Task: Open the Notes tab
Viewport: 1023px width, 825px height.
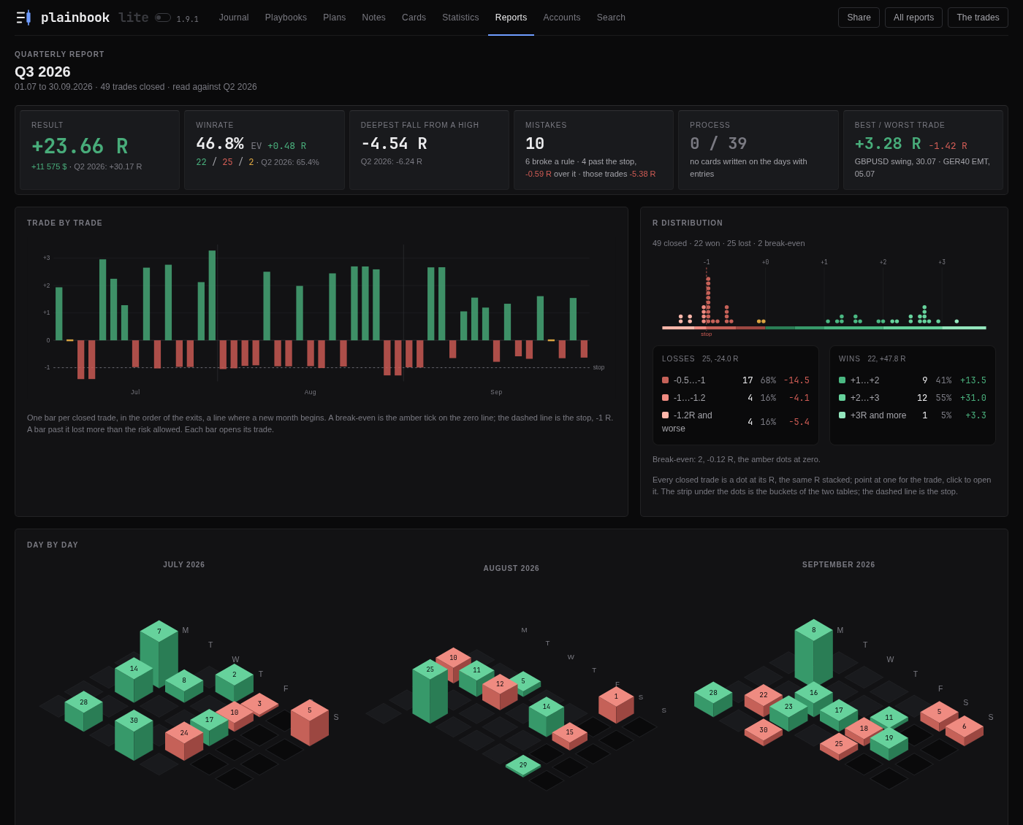Action: click(374, 18)
